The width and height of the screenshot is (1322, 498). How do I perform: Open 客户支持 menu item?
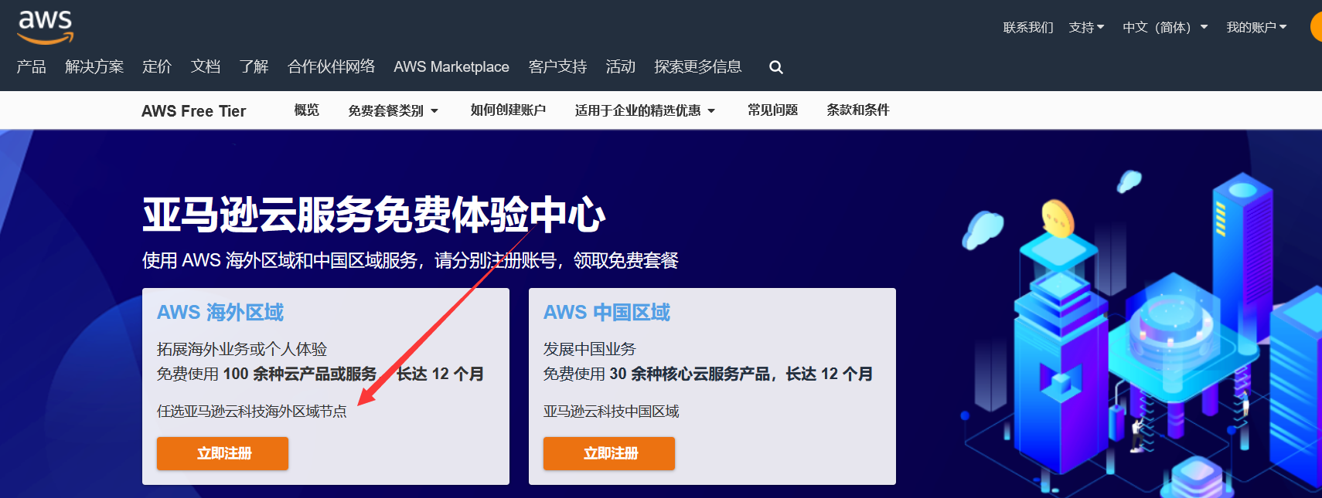(557, 67)
